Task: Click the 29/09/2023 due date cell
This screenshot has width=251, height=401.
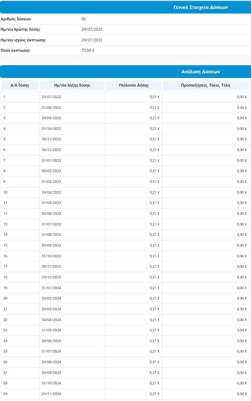Action: (51, 245)
